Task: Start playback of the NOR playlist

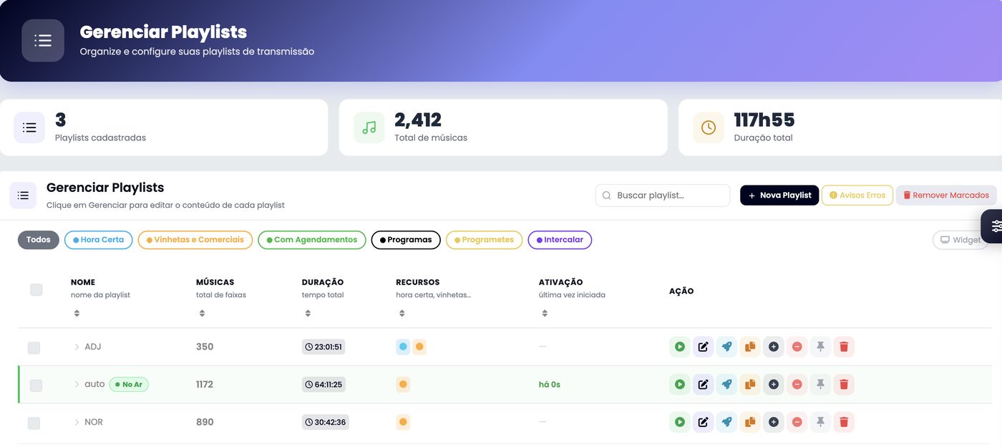Action: click(680, 422)
